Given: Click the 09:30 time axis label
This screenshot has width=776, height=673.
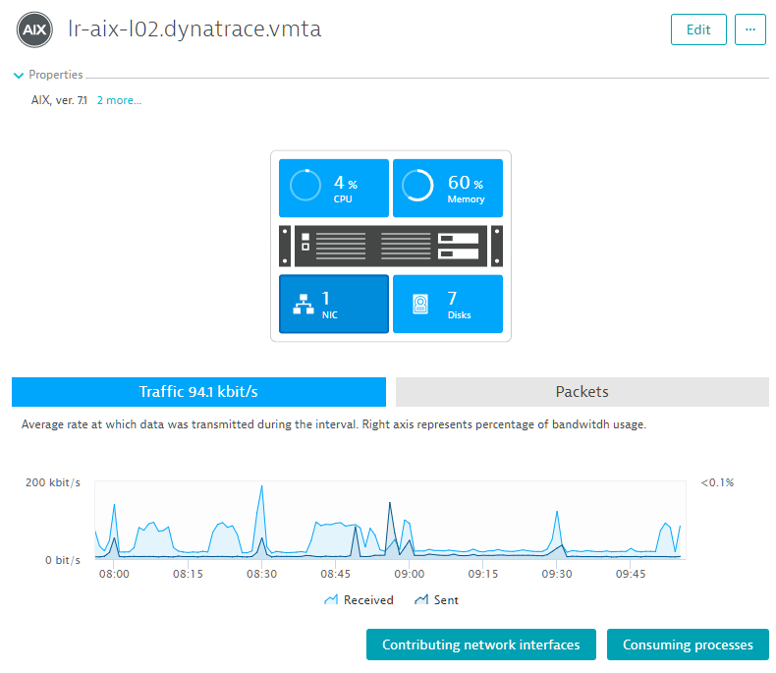Looking at the screenshot, I should click(557, 574).
